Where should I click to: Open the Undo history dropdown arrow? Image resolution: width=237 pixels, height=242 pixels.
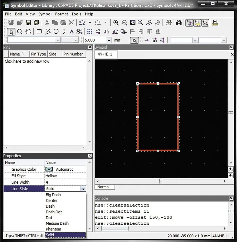tap(90, 23)
